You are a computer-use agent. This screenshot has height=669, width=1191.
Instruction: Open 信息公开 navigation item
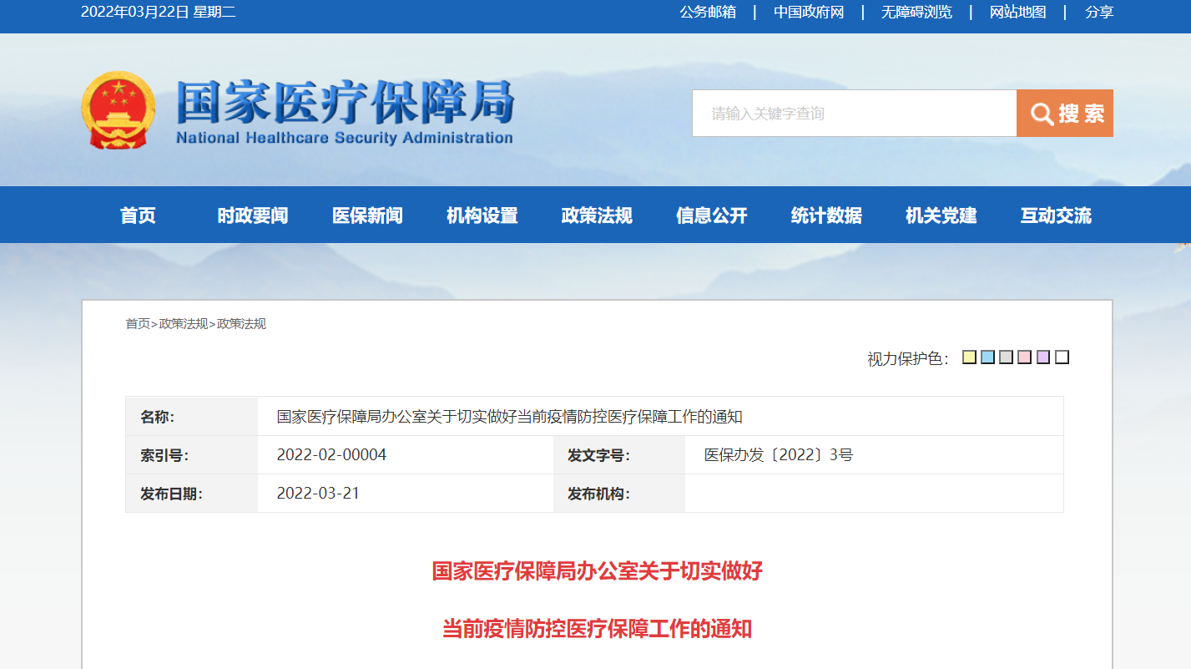[x=712, y=215]
